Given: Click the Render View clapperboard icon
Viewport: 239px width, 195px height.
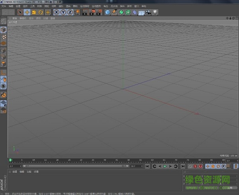Looking at the screenshot, I should (85, 12).
